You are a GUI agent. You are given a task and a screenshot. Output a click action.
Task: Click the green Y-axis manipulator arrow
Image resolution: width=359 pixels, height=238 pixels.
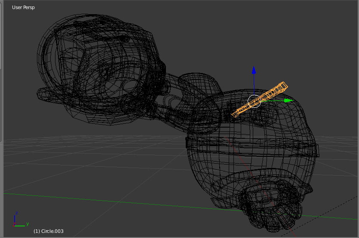288,100
